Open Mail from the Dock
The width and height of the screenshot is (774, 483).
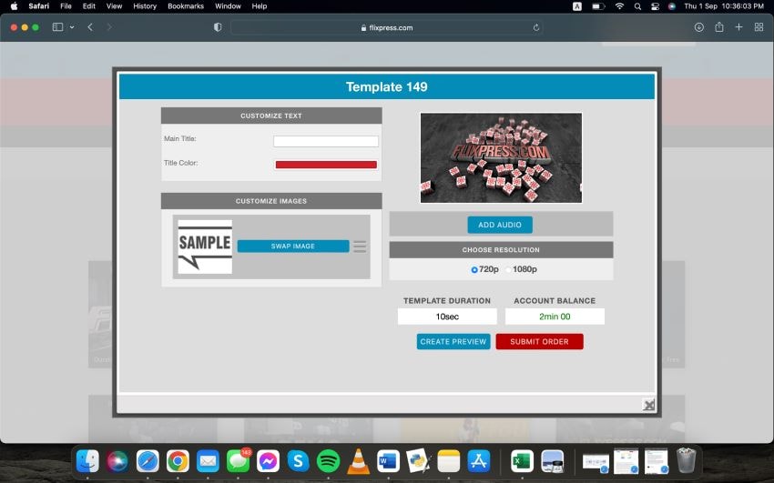[208, 462]
